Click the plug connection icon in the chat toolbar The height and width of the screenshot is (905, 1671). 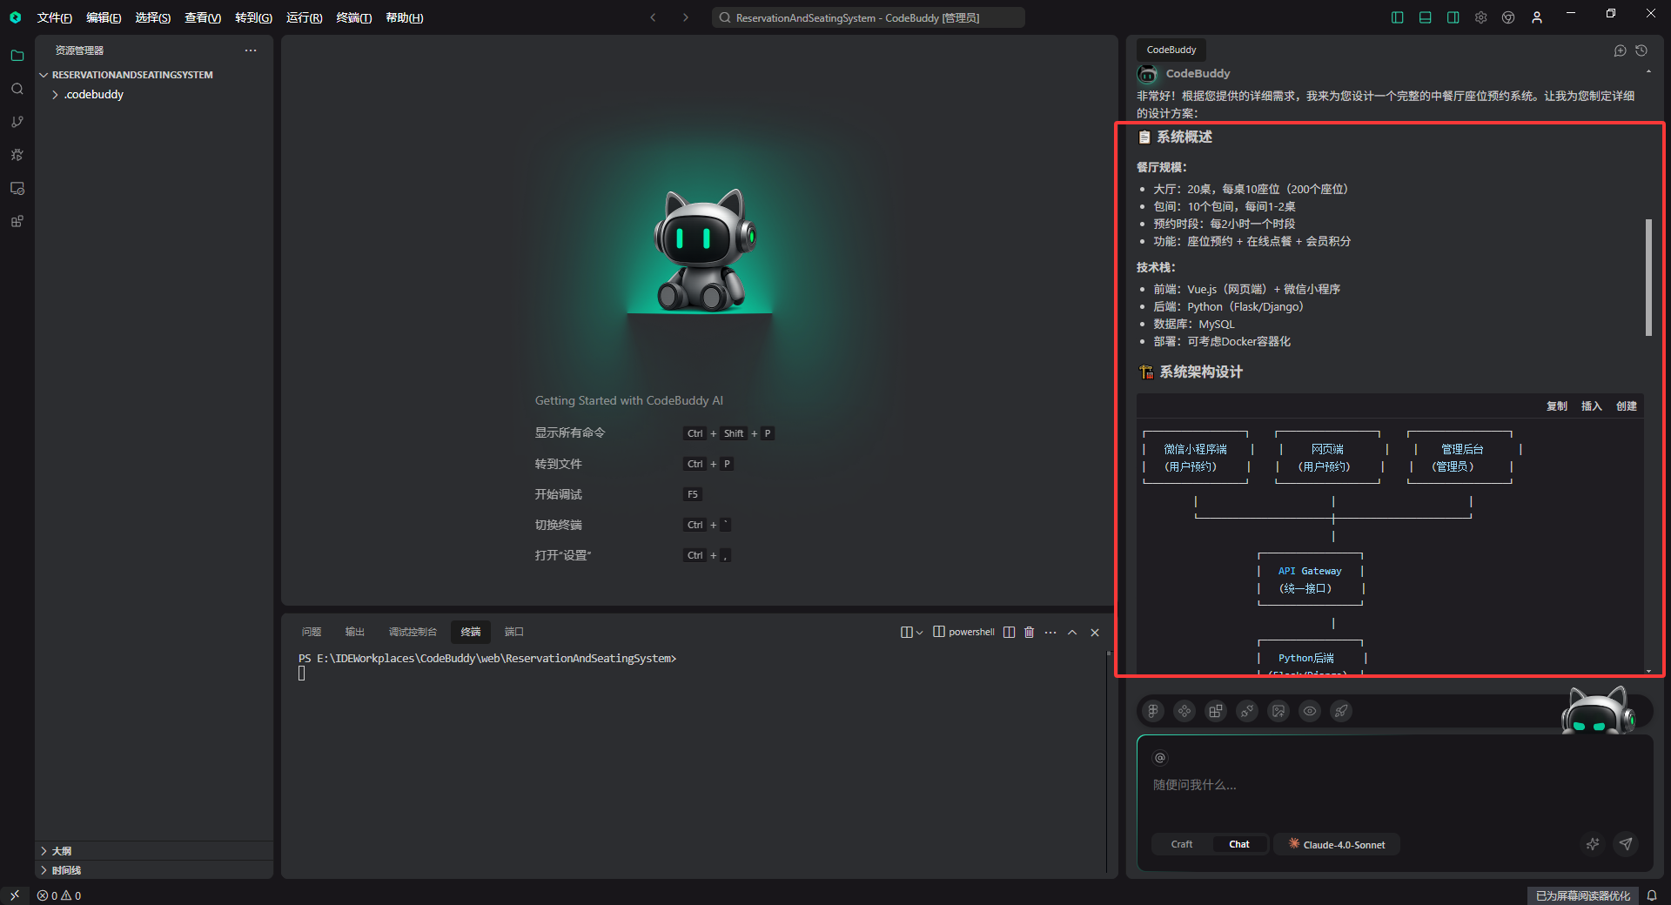[1247, 711]
